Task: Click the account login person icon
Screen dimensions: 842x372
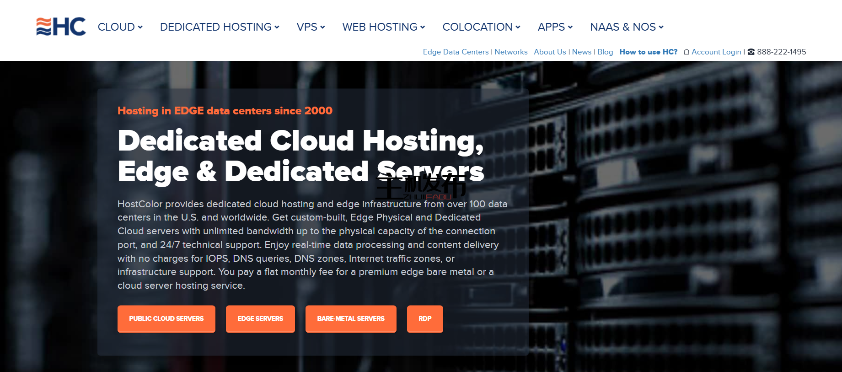Action: coord(686,52)
